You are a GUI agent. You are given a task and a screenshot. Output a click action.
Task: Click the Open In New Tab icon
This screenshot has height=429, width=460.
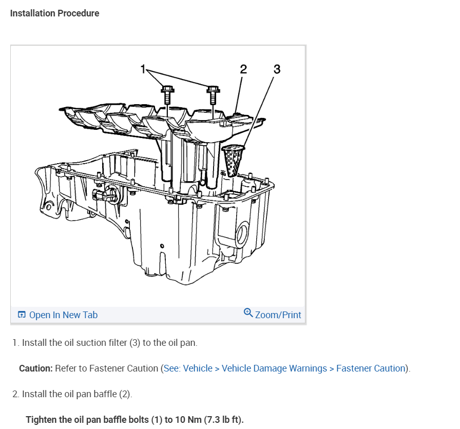(22, 315)
